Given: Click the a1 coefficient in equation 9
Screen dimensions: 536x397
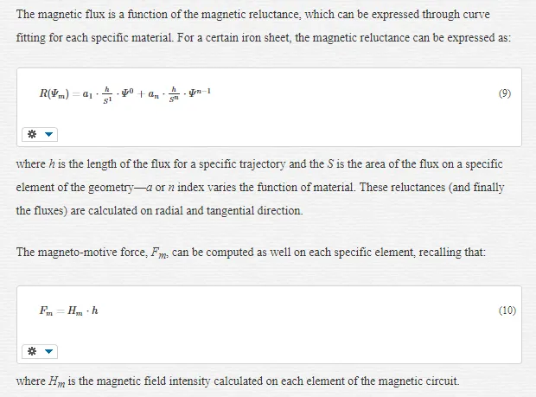Looking at the screenshot, I should pos(87,94).
